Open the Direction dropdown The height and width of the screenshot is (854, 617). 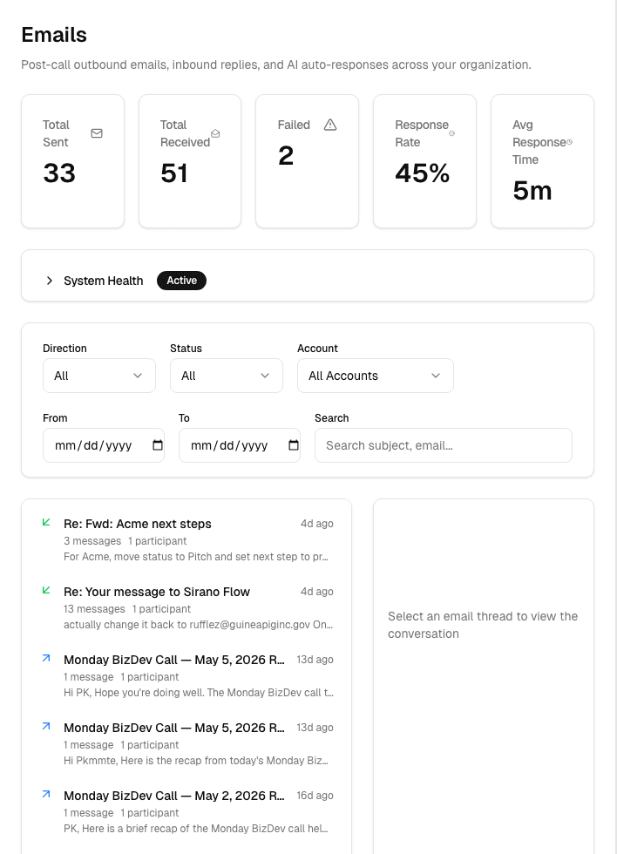tap(99, 376)
